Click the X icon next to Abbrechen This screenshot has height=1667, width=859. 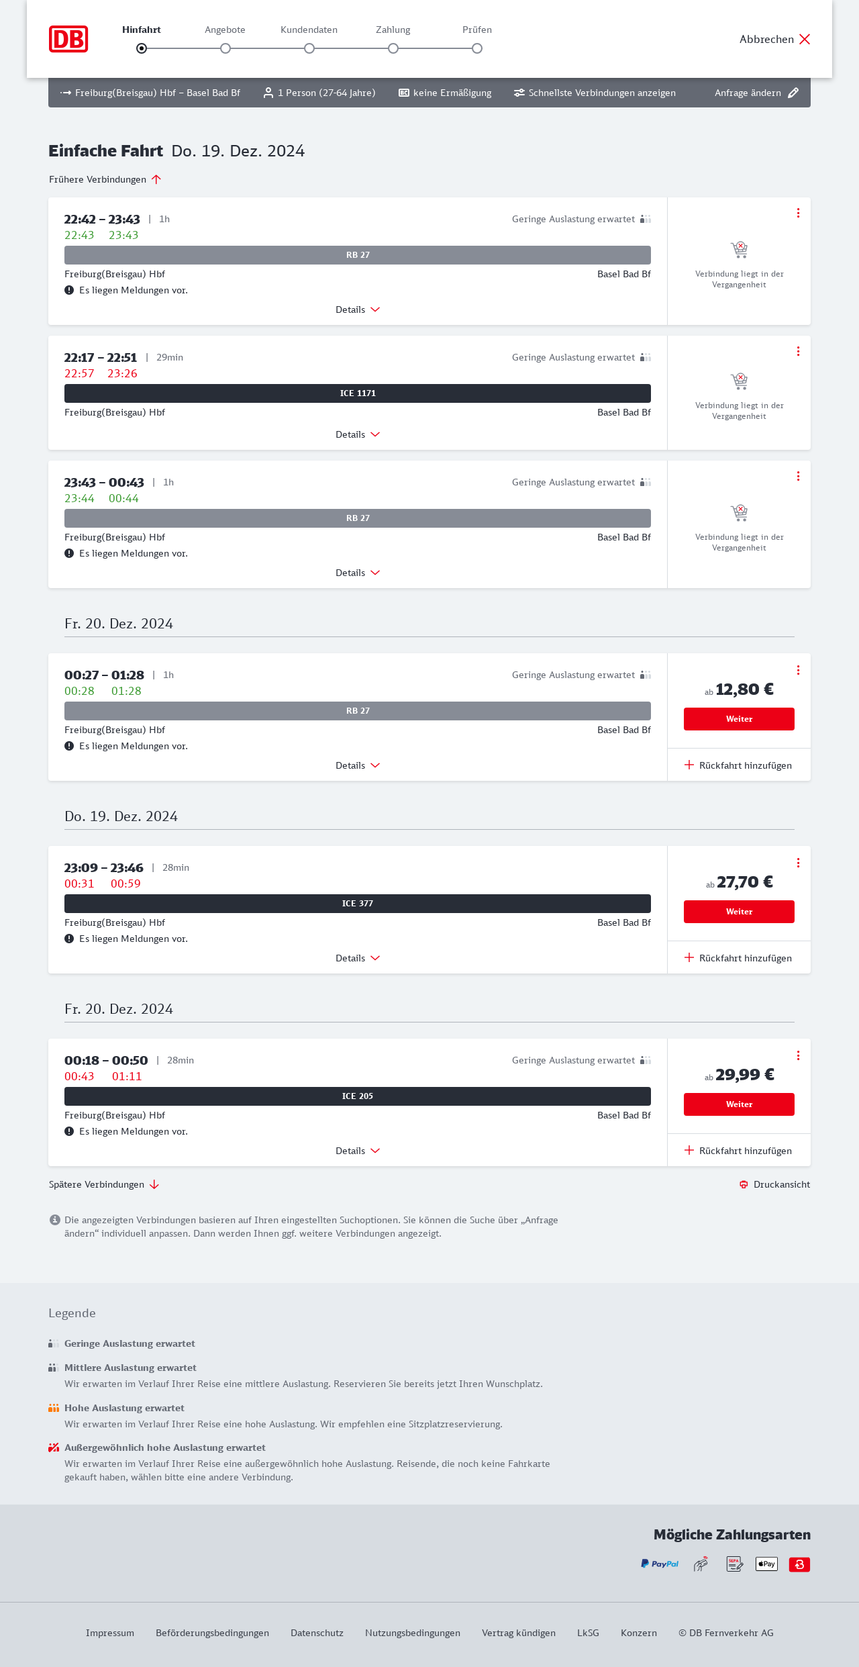(805, 39)
